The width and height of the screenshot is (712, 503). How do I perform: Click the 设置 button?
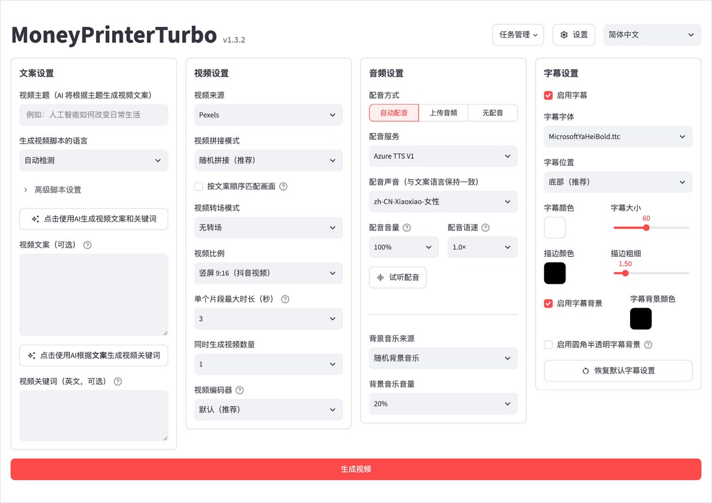tap(574, 35)
